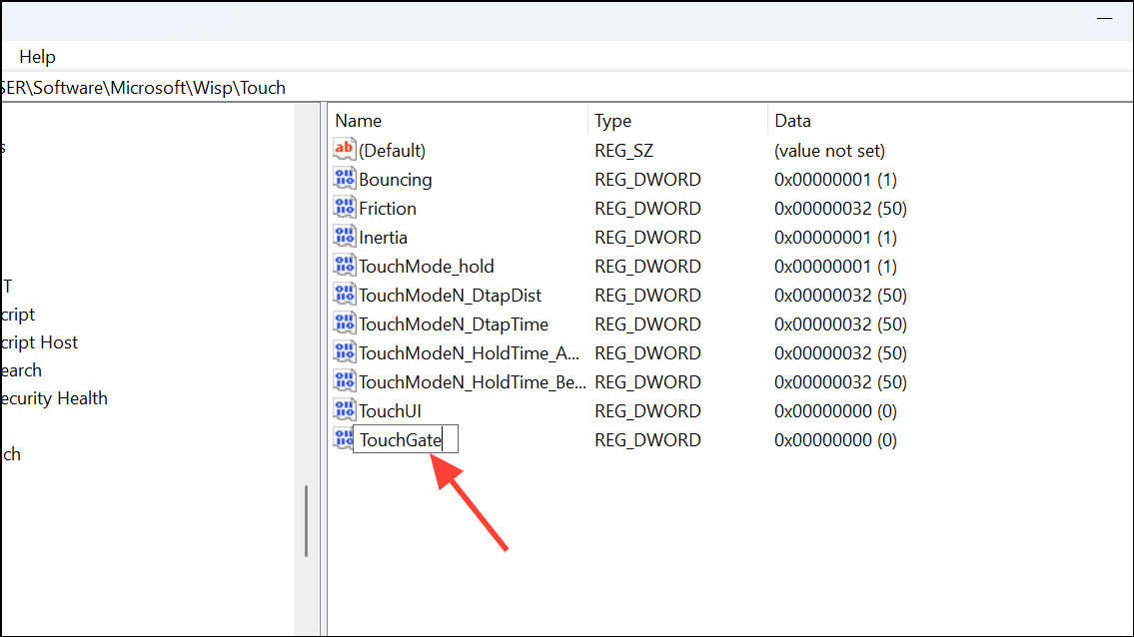Click the TouchMode_hold value icon

[x=344, y=267]
